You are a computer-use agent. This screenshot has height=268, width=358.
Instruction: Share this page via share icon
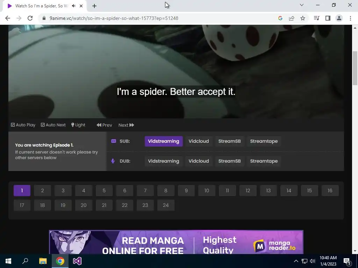click(x=291, y=18)
